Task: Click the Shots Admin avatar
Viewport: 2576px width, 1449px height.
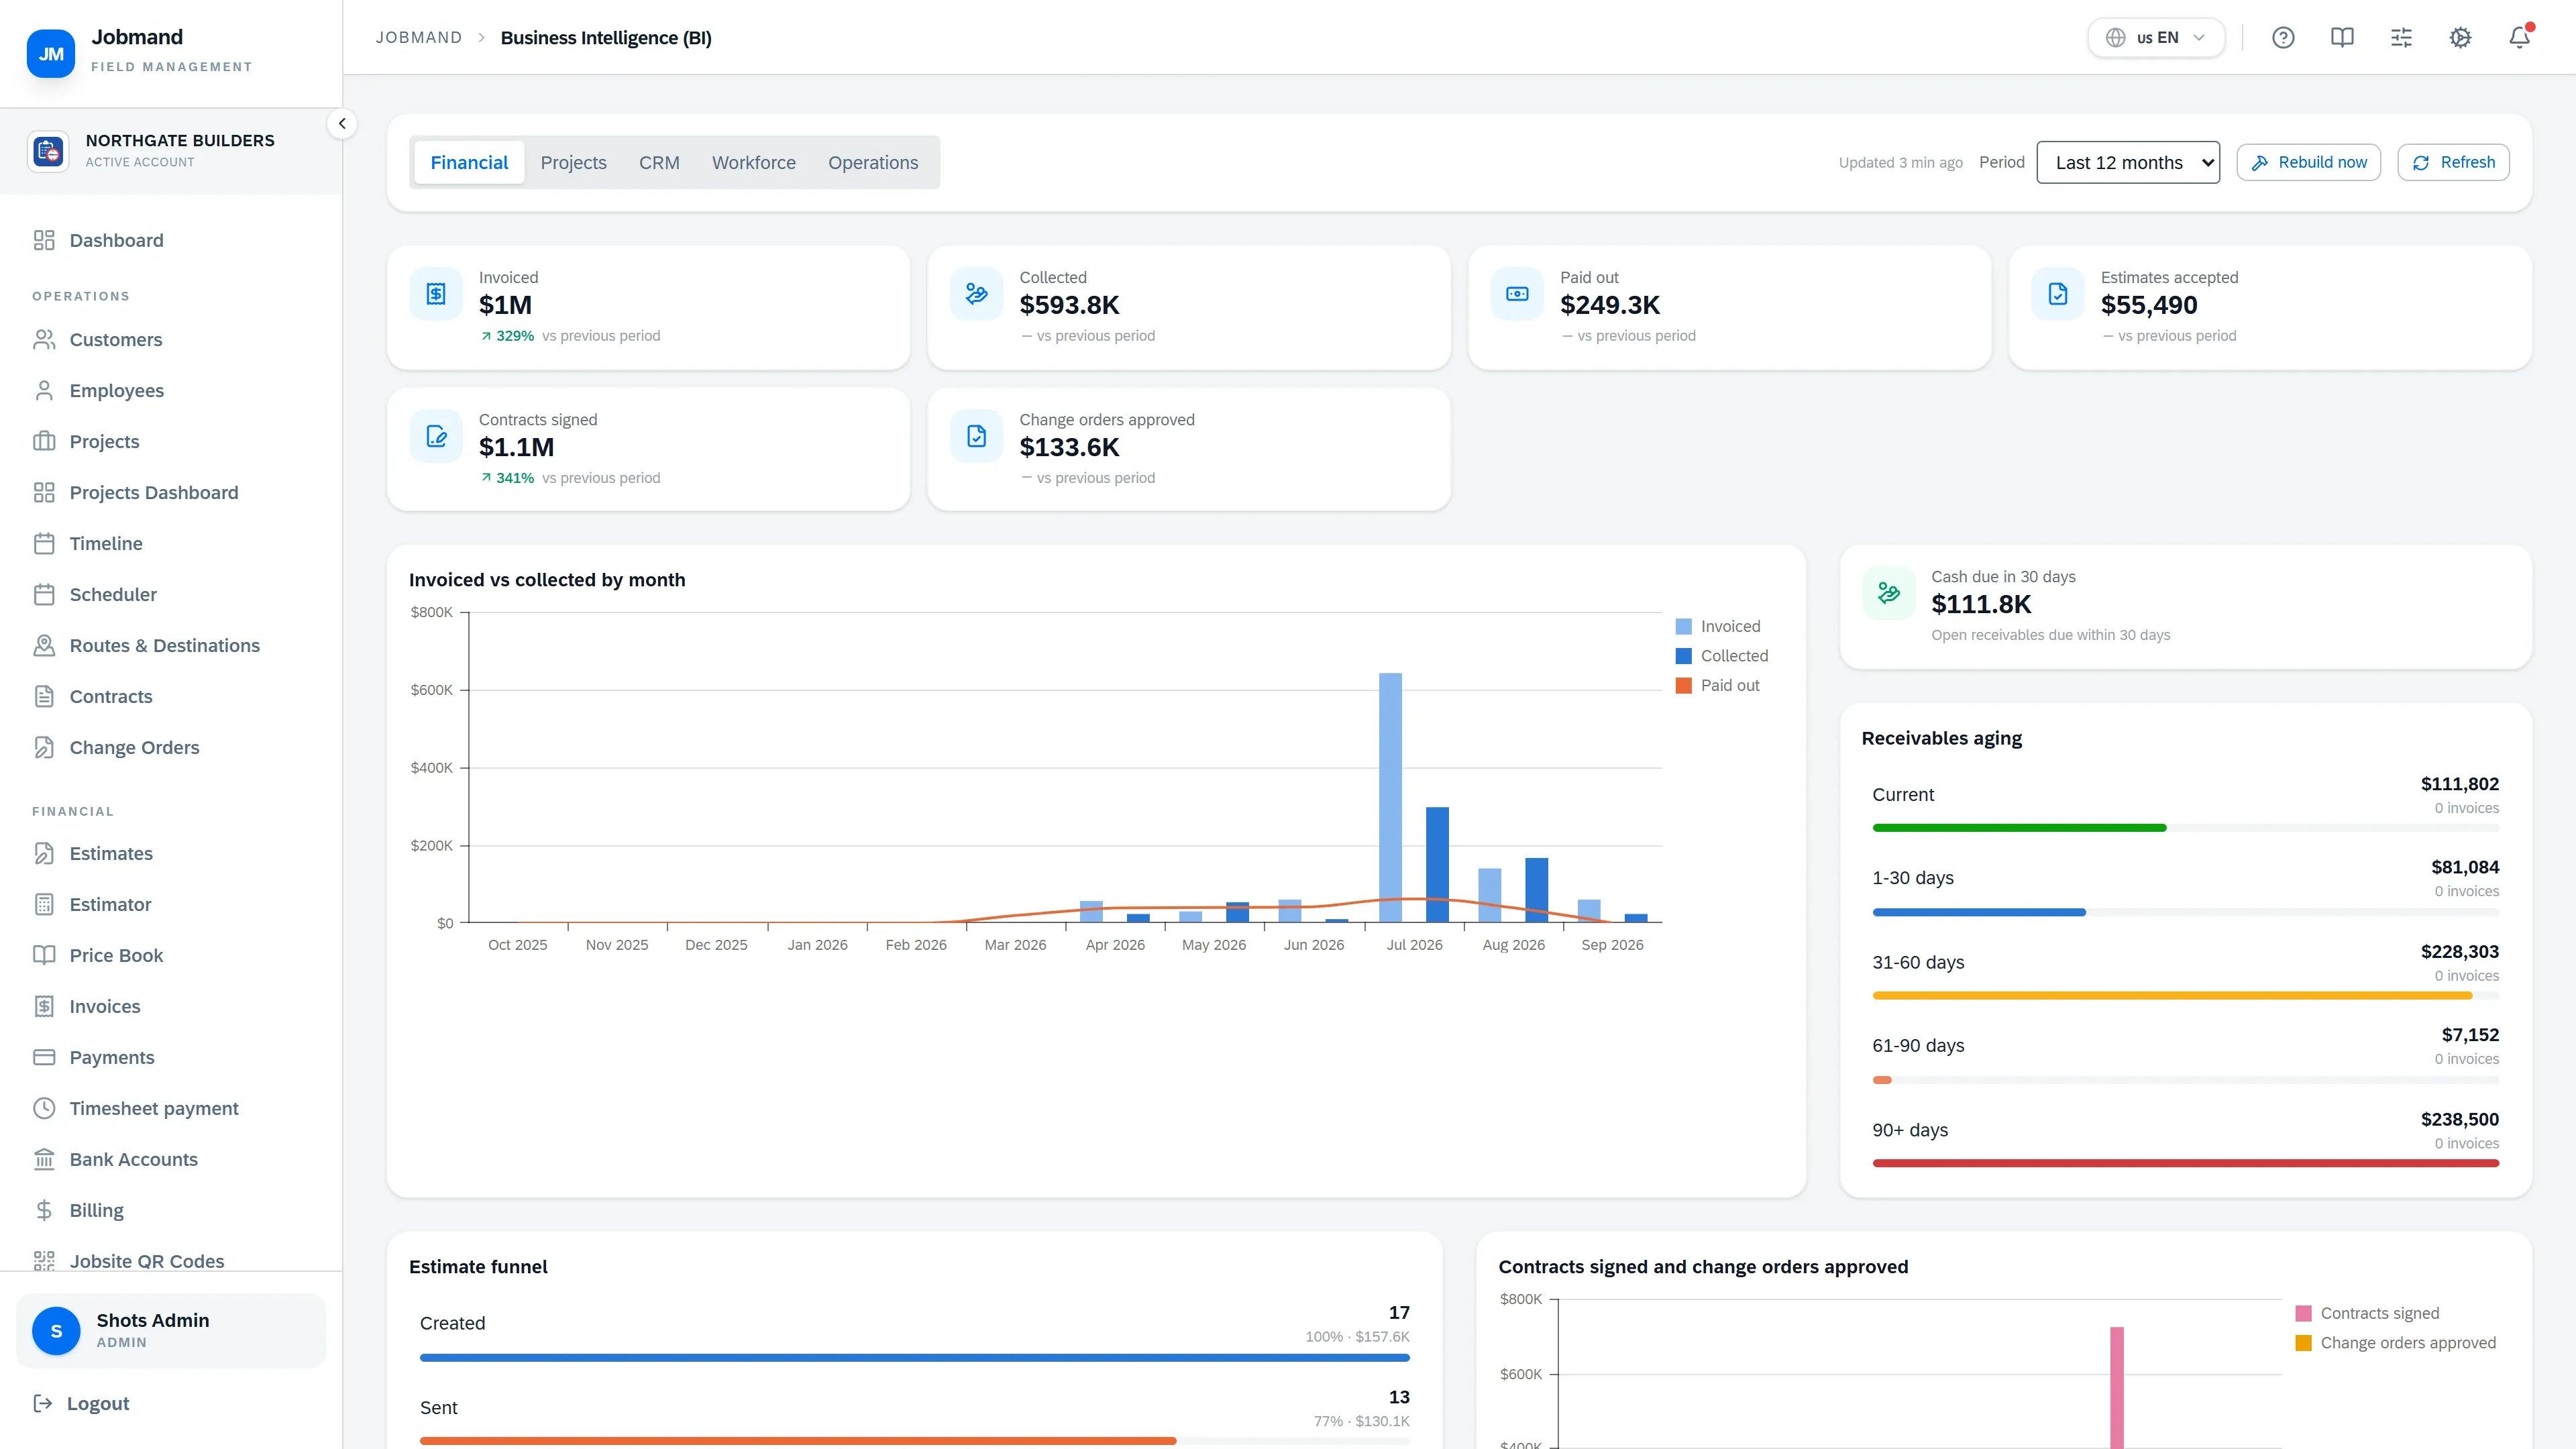Action: [56, 1331]
